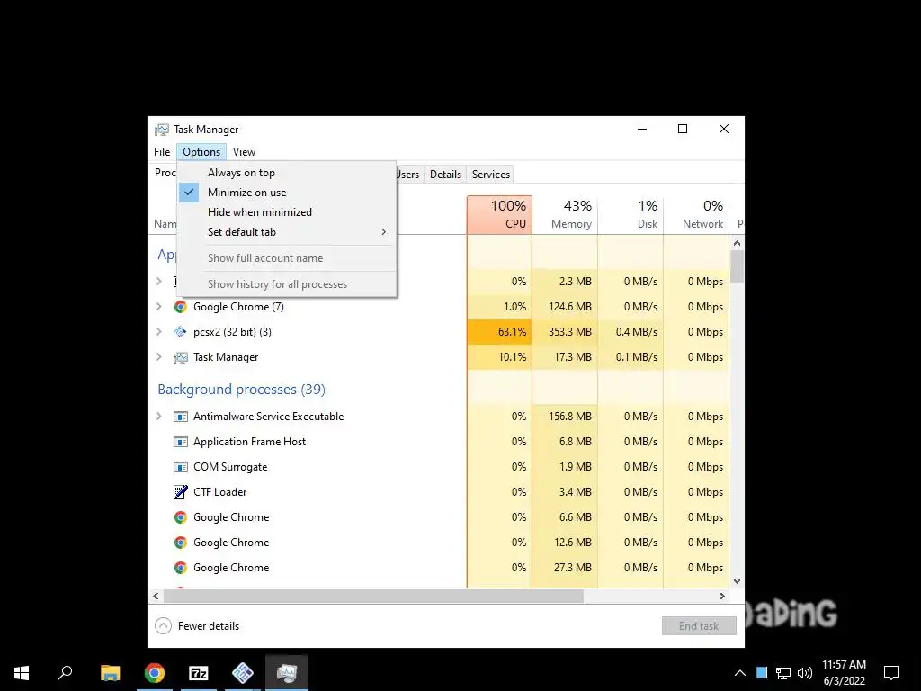
Task: Click the Application Frame Host icon
Action: 180,442
